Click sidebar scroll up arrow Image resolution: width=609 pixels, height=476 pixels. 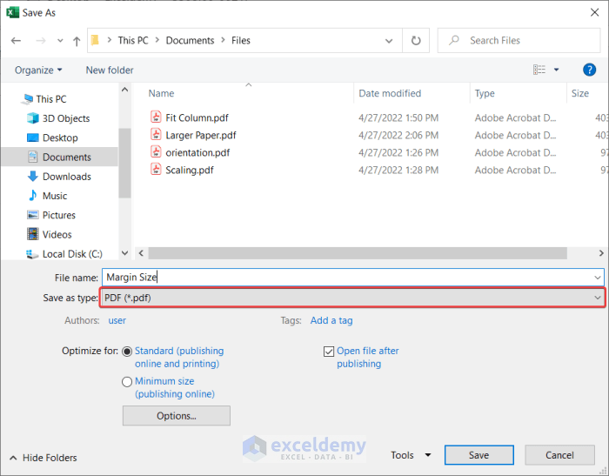pos(124,90)
